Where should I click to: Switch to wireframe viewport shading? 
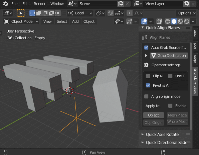point(168,21)
